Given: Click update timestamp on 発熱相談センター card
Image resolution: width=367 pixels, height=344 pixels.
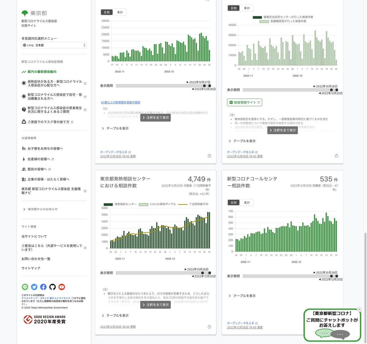Looking at the screenshot, I should click(x=118, y=327).
